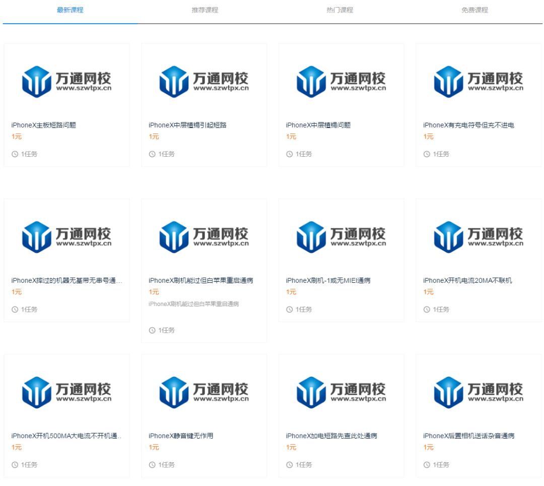Click 1任务 label under iPhoneX加电短路先查此处通病

coord(304,465)
